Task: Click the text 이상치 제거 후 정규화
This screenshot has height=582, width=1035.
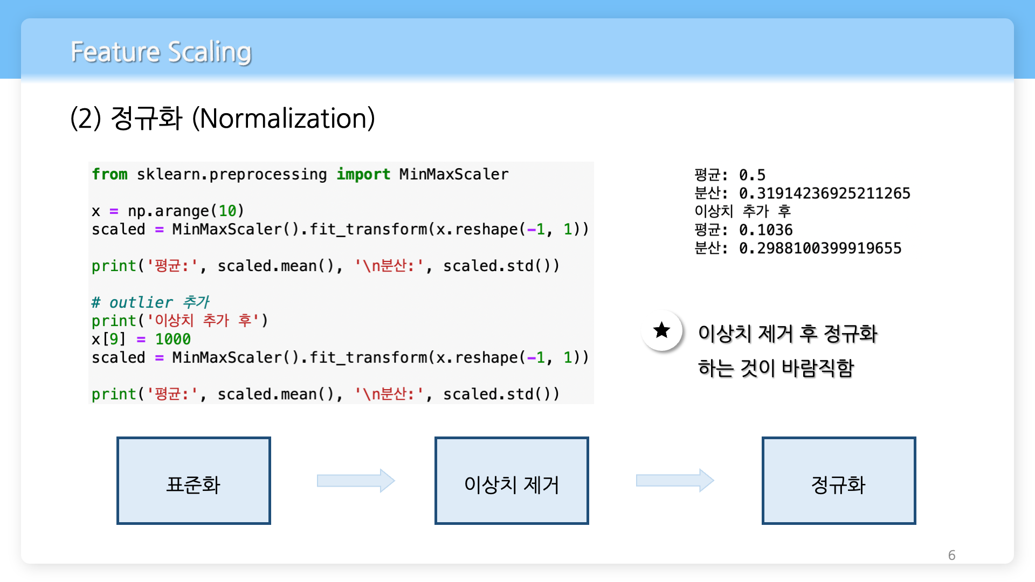Action: pos(788,334)
